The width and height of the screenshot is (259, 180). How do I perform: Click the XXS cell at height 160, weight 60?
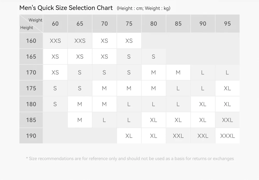(x=55, y=41)
